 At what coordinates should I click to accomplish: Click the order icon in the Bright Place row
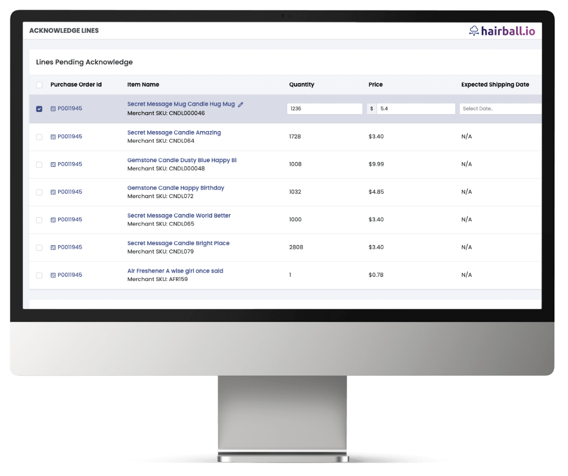click(x=53, y=247)
